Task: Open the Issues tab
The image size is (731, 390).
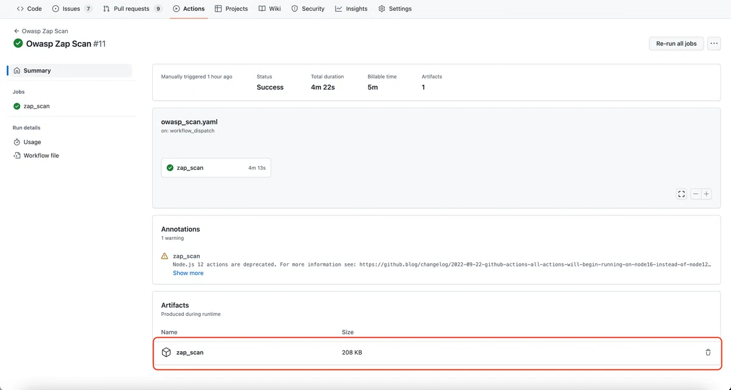Action: pyautogui.click(x=72, y=9)
